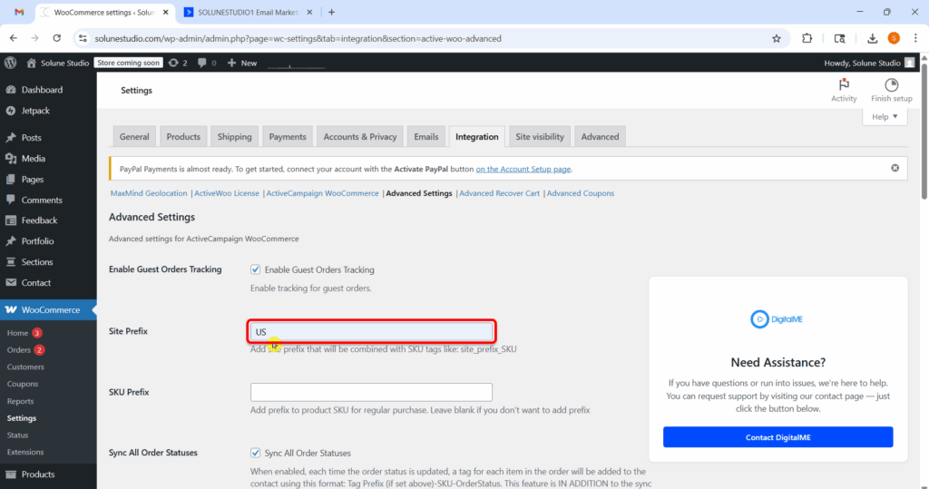Viewport: 929px width, 489px height.
Task: Open the WooCommerce sidebar menu
Action: pyautogui.click(x=48, y=309)
